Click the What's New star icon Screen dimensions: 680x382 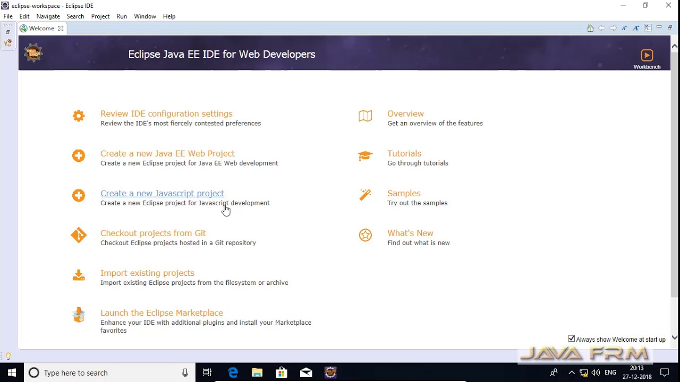click(365, 235)
